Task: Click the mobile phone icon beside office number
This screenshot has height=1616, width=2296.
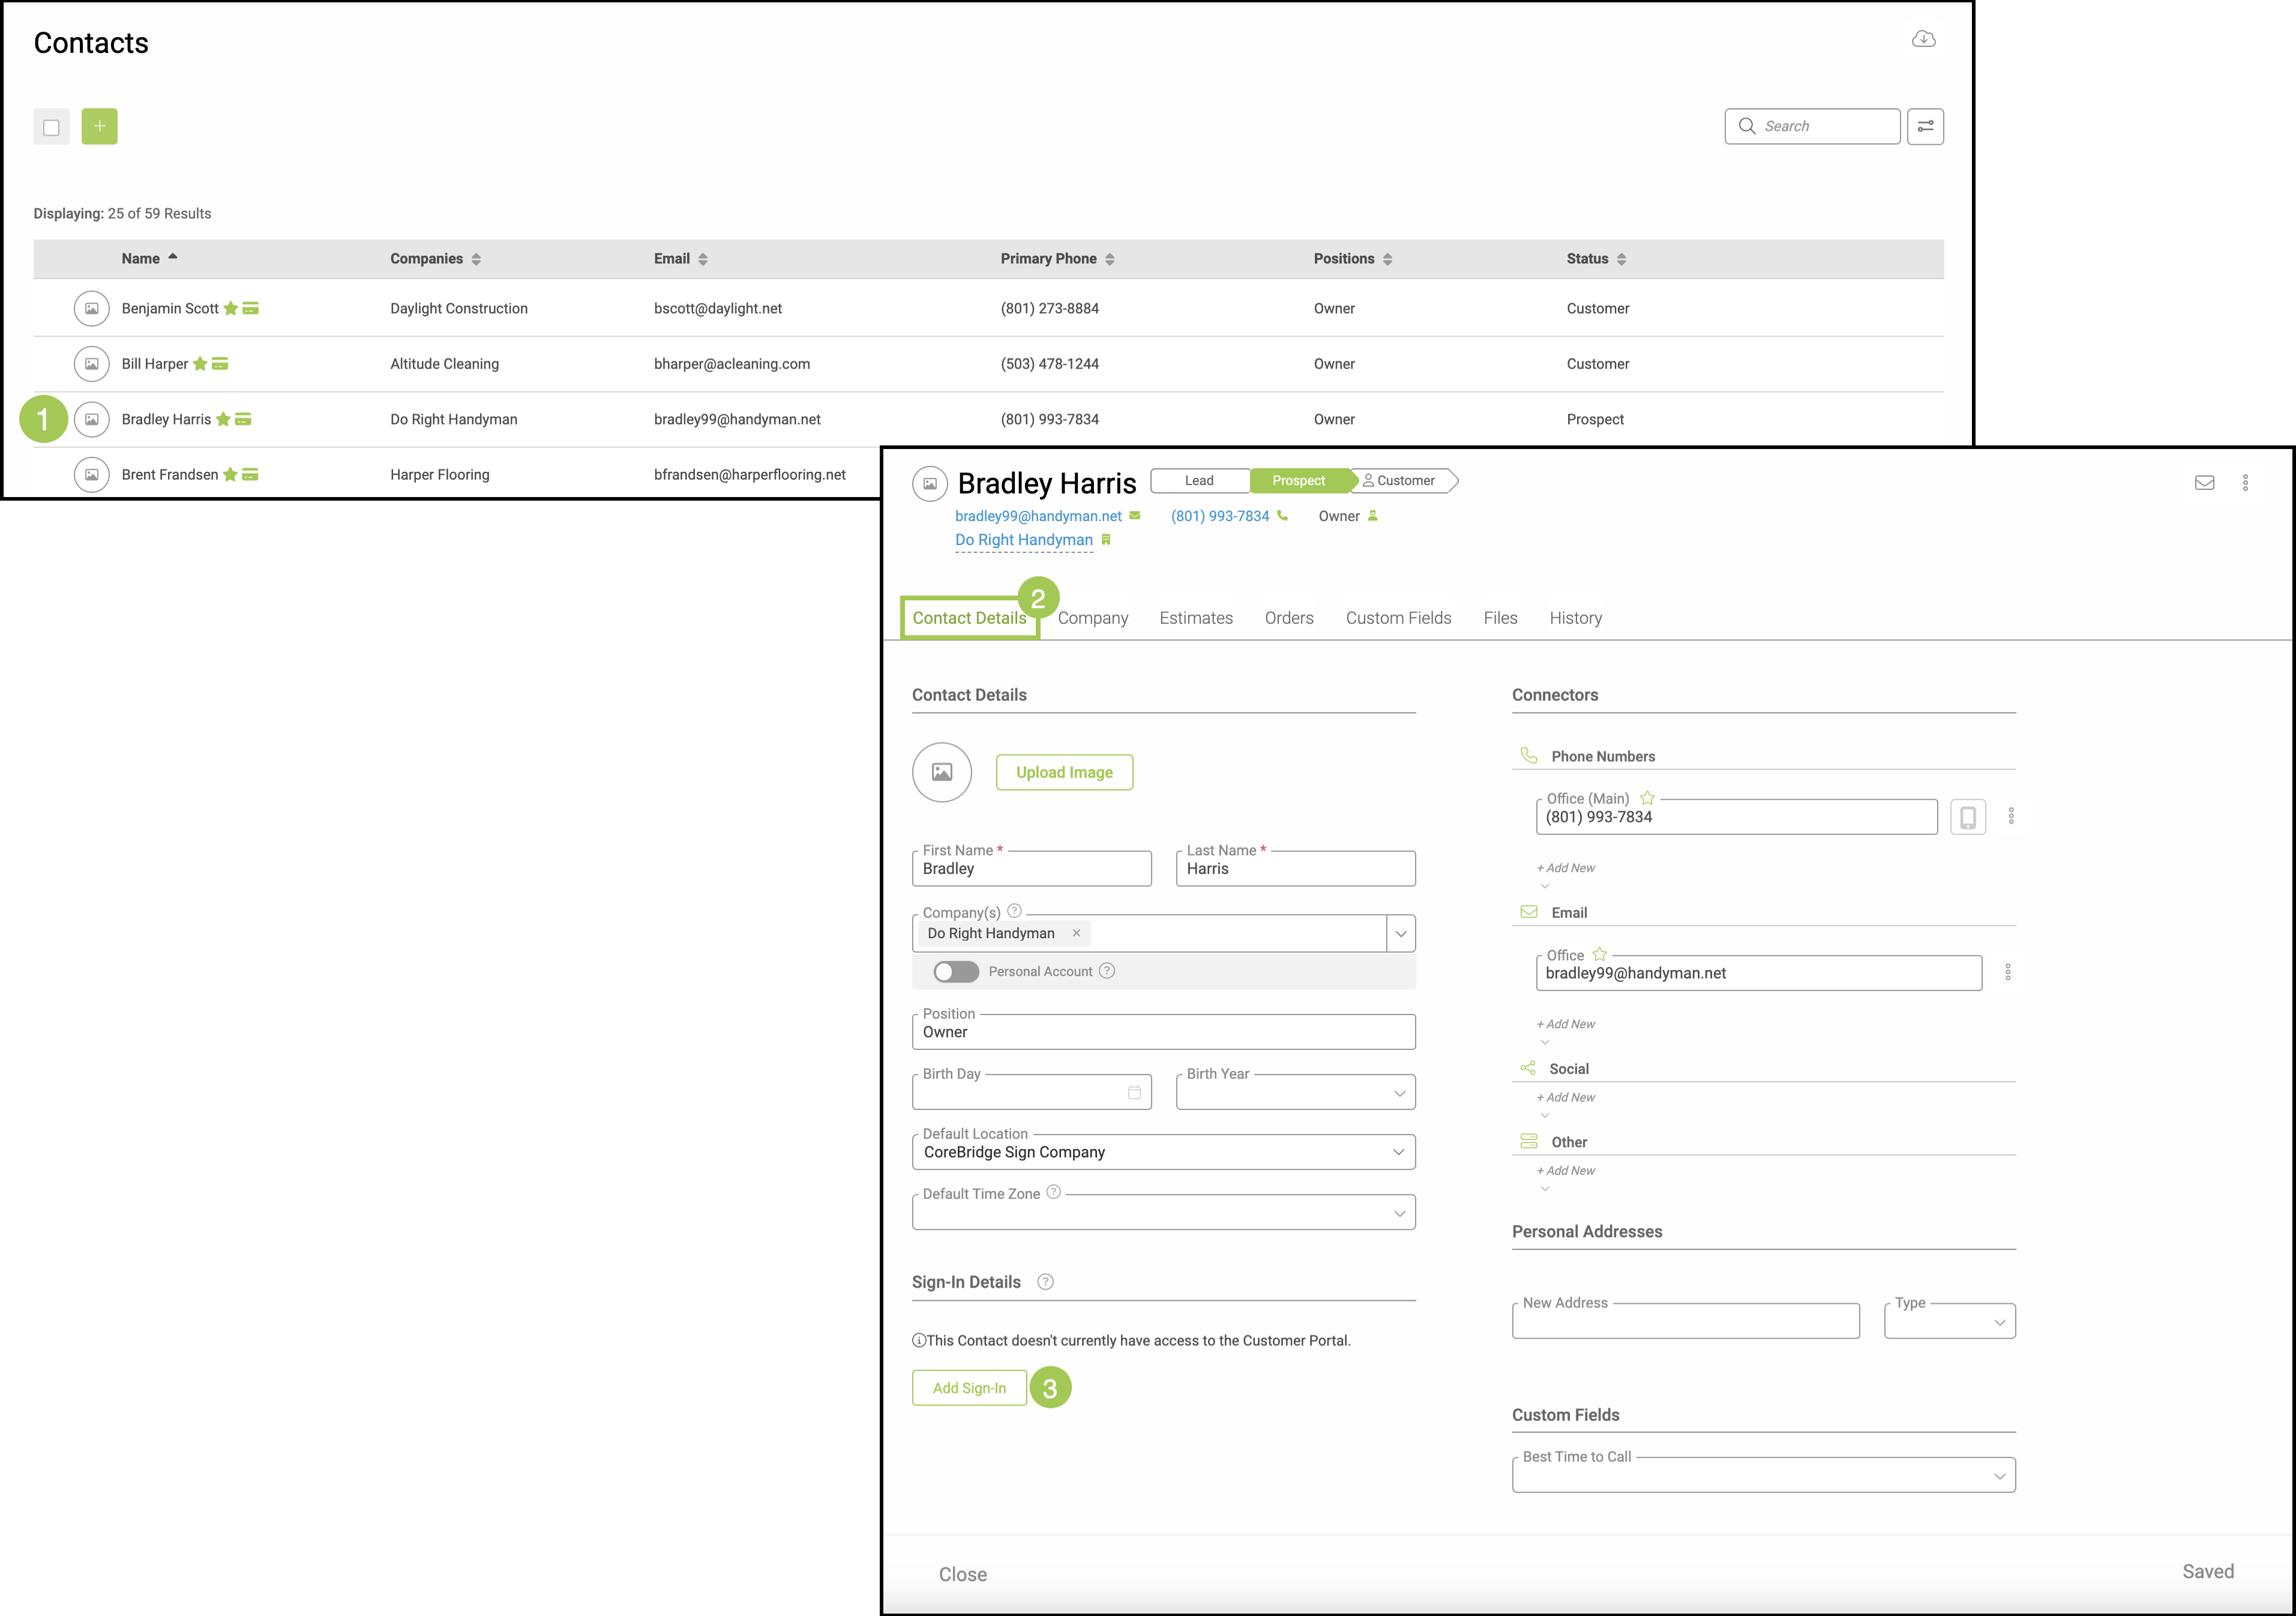Action: coord(1967,816)
